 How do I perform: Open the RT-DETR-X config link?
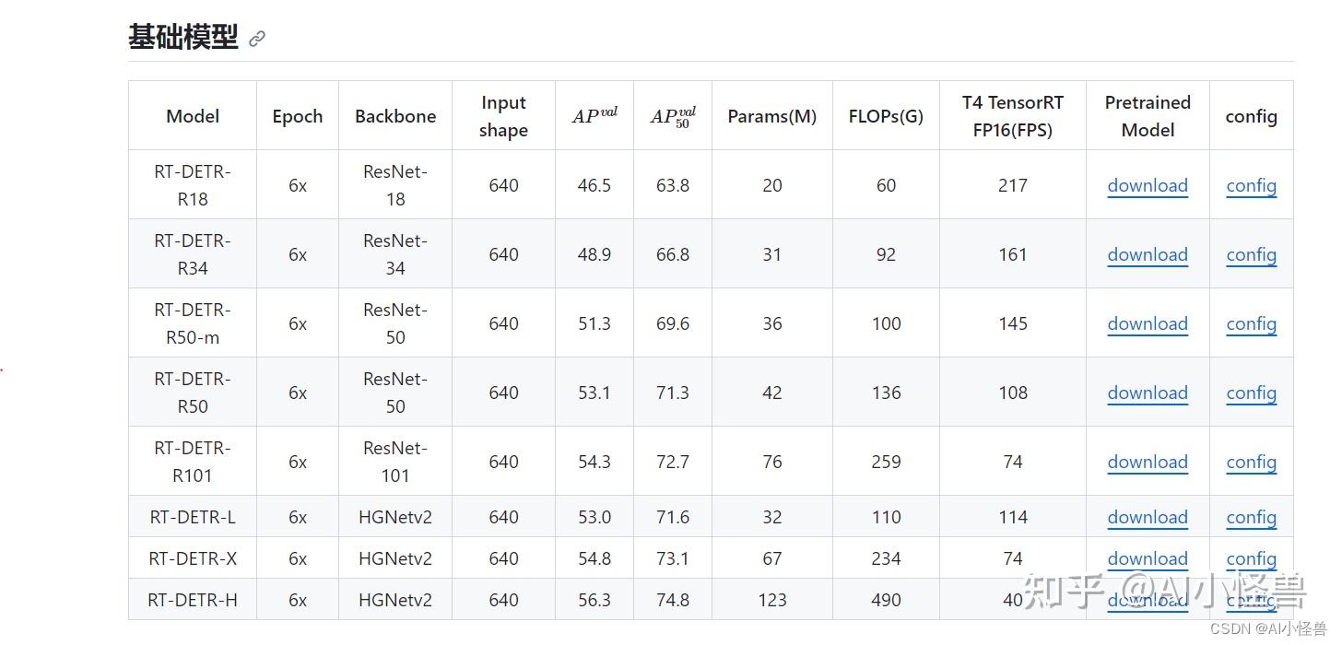coord(1251,558)
